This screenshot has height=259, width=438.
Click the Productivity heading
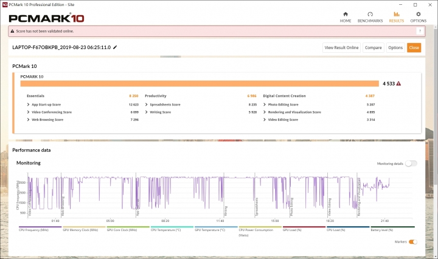[156, 96]
